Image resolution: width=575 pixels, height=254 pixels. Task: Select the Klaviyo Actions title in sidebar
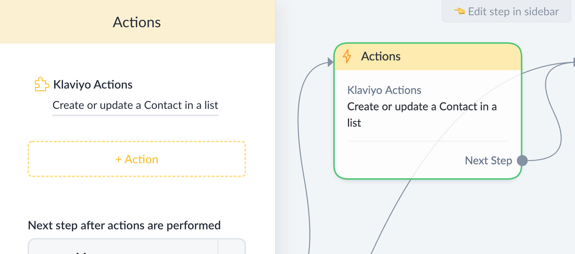(x=93, y=85)
